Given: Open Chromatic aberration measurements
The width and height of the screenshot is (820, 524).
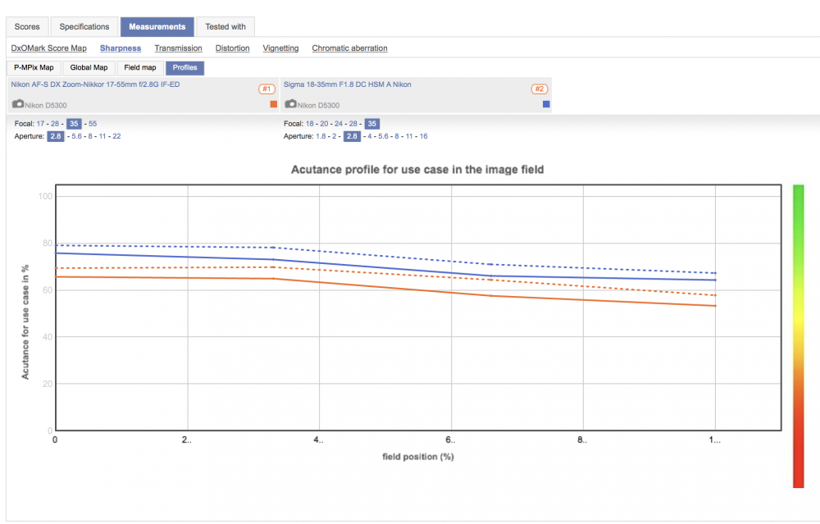Looking at the screenshot, I should tap(350, 48).
